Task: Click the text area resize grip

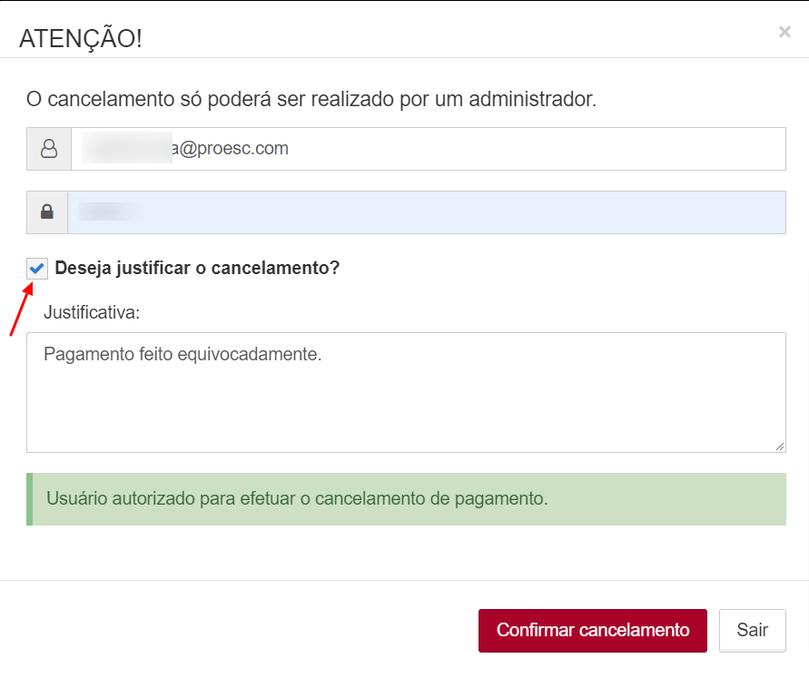Action: (780, 447)
